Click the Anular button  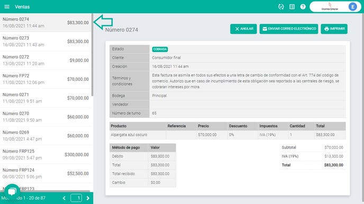point(243,29)
